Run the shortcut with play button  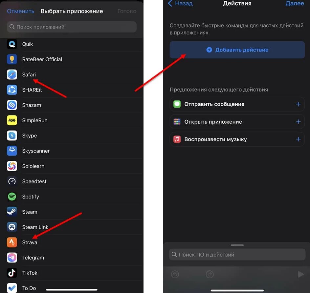point(301,274)
